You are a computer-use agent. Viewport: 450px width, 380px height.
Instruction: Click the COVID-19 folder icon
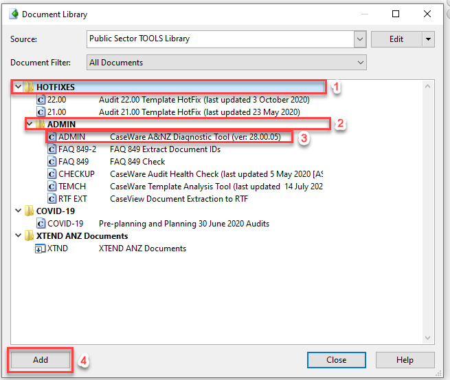point(29,211)
